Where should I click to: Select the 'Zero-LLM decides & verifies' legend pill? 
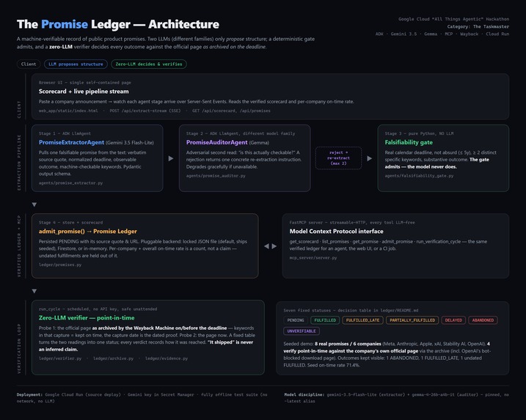149,64
